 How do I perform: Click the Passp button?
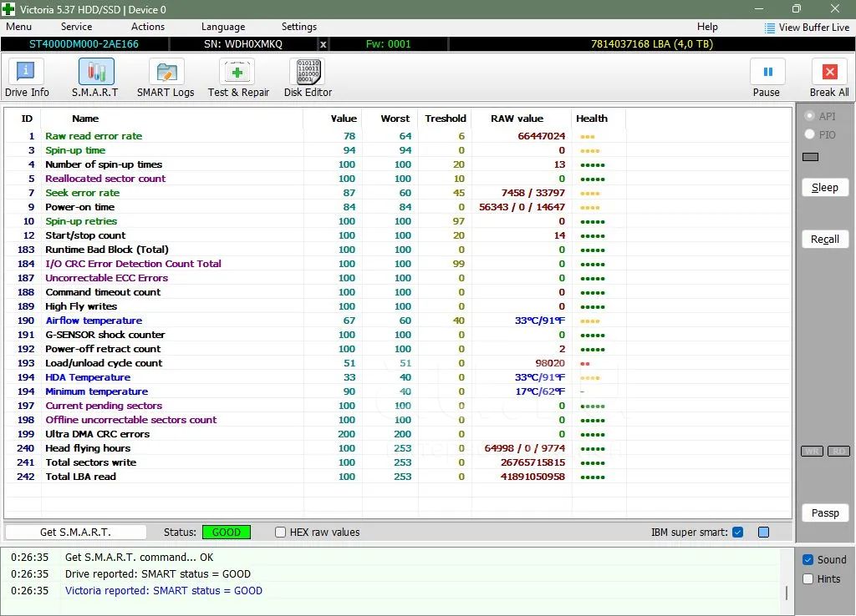click(824, 512)
